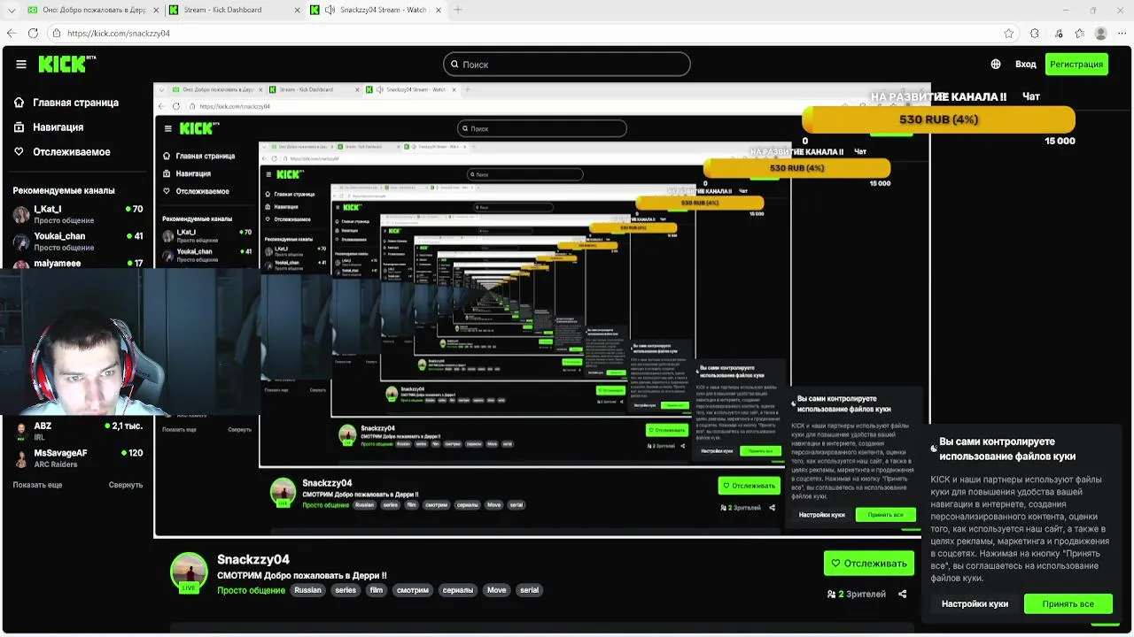Click the browser back arrow
Screen dimensions: 1134x637
[11, 34]
